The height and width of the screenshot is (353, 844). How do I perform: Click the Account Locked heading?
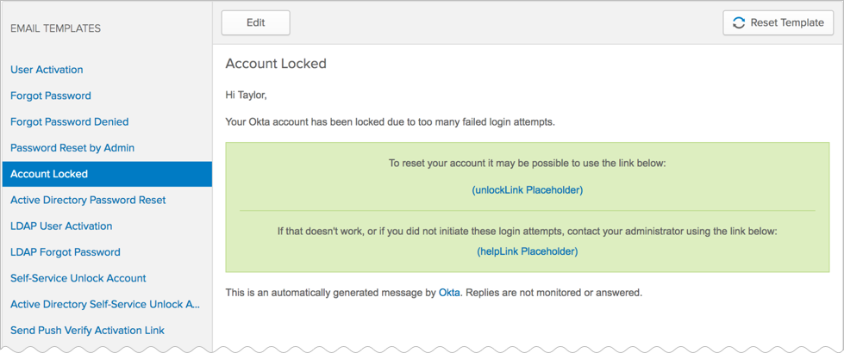pos(276,64)
